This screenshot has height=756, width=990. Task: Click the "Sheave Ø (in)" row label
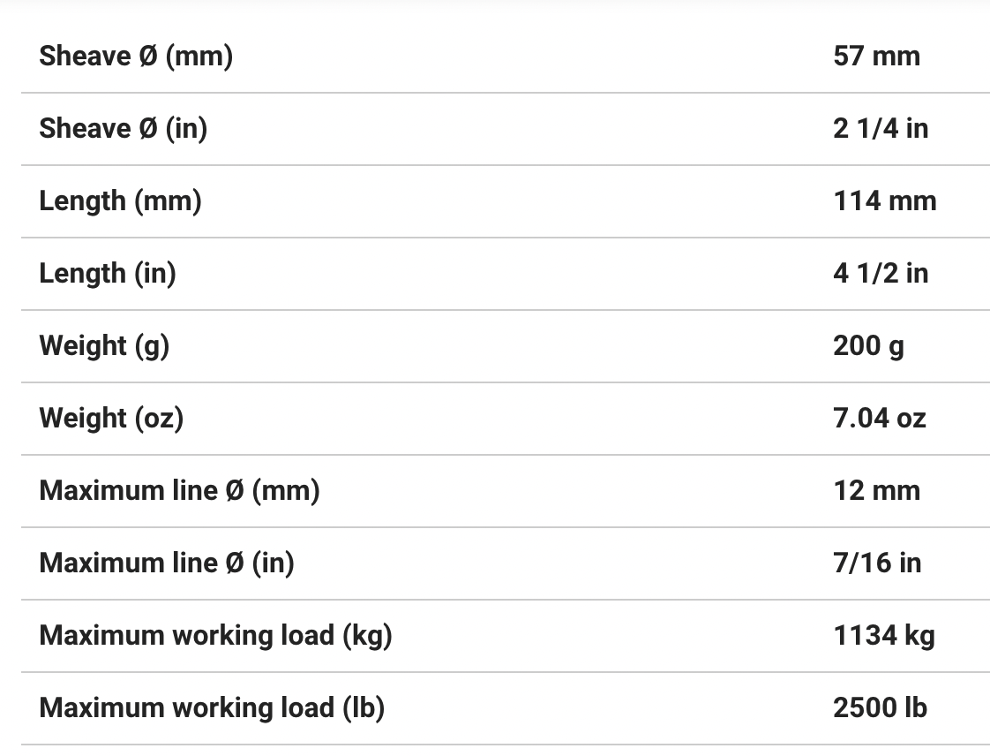[x=124, y=129]
